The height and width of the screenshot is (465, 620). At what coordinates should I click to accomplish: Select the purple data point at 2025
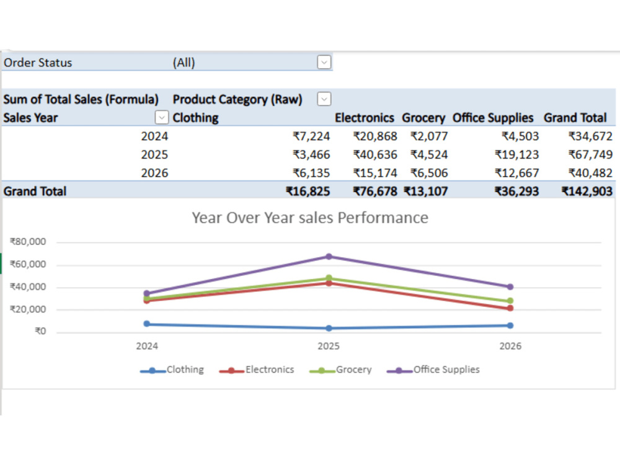(329, 257)
